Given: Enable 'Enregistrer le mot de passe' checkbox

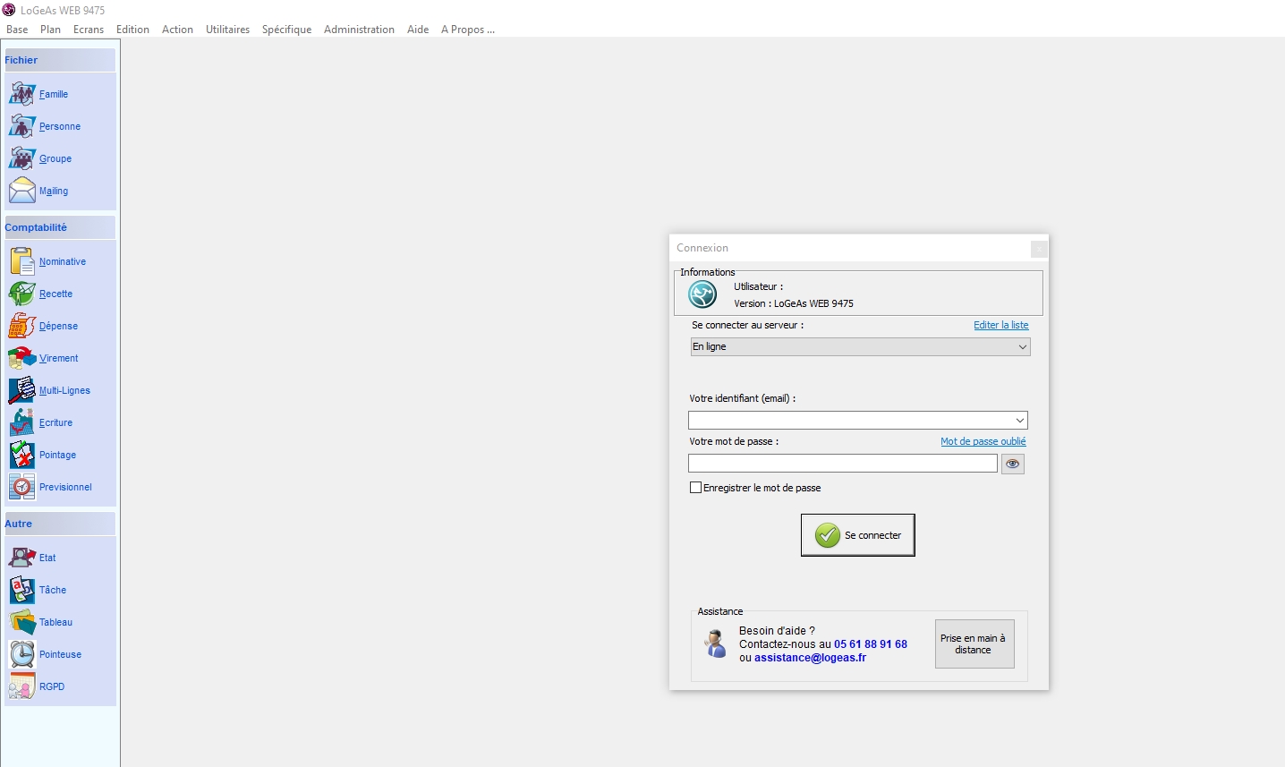Looking at the screenshot, I should click(695, 488).
